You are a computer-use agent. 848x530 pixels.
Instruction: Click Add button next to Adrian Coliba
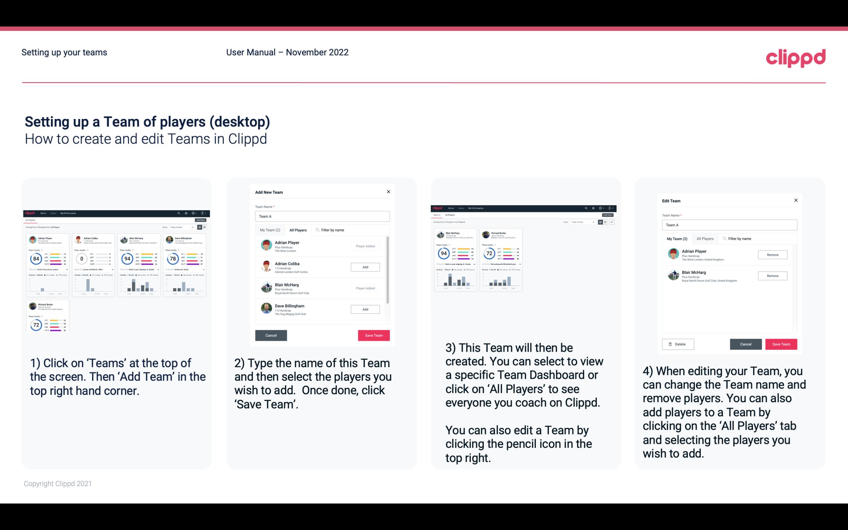365,267
